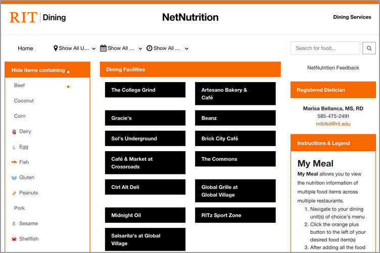Click the Peanuts allergen icon
Viewport: 380px width, 253px height.
[14, 193]
